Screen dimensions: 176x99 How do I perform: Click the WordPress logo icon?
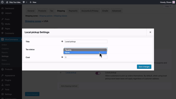(x=2, y=2)
